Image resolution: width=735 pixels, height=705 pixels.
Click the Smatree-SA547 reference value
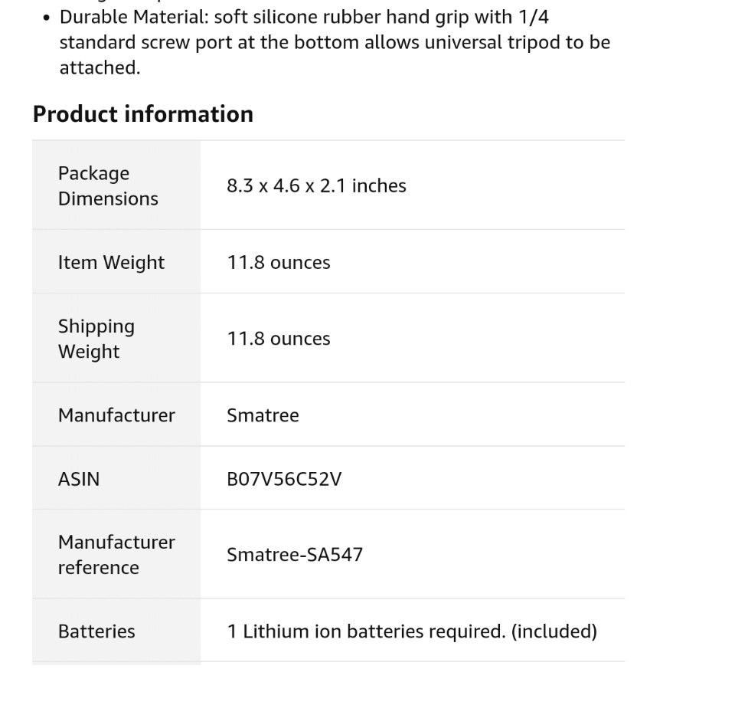[295, 554]
